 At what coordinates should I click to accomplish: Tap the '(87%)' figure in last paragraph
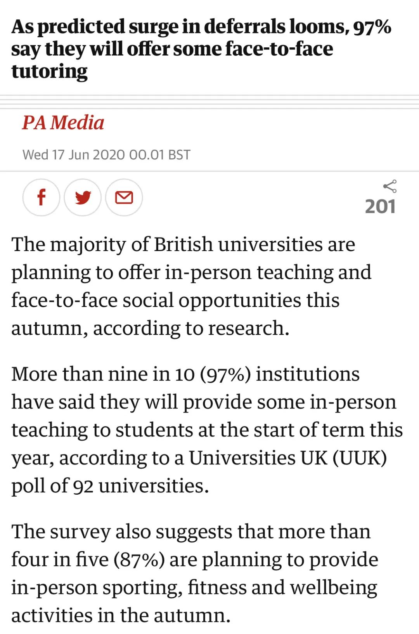139,560
